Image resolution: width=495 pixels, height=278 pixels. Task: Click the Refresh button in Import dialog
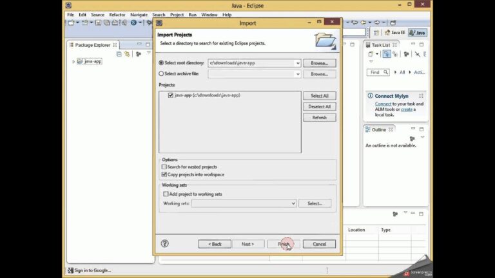click(320, 118)
